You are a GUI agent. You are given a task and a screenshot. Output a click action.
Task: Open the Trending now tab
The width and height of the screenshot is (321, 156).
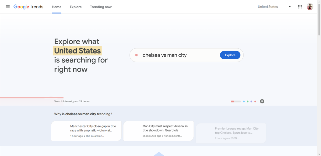click(101, 7)
